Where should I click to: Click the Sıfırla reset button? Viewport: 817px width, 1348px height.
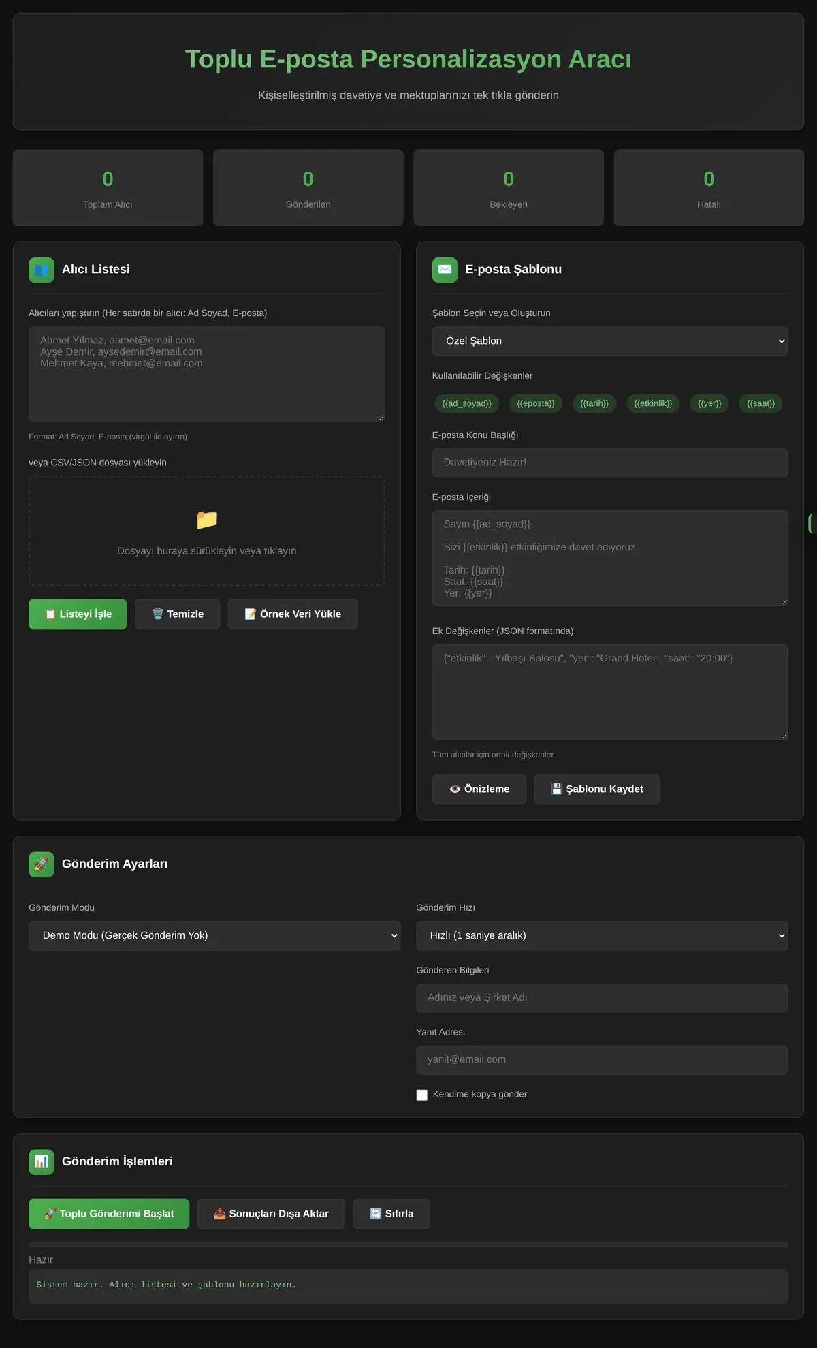391,1214
